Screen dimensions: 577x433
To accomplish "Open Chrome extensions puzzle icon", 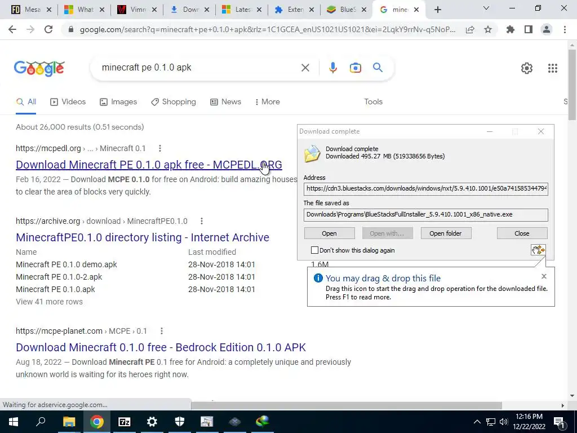I will [x=511, y=29].
